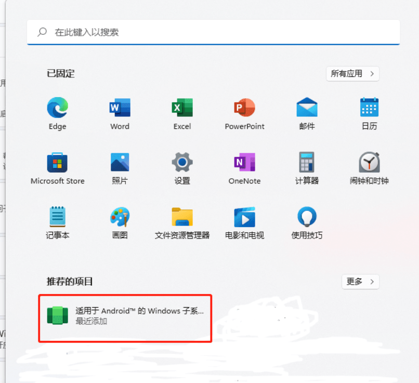This screenshot has width=419, height=383.
Task: Open PowerPoint
Action: click(244, 111)
